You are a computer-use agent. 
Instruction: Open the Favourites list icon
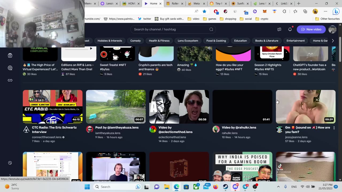(x=295, y=11)
